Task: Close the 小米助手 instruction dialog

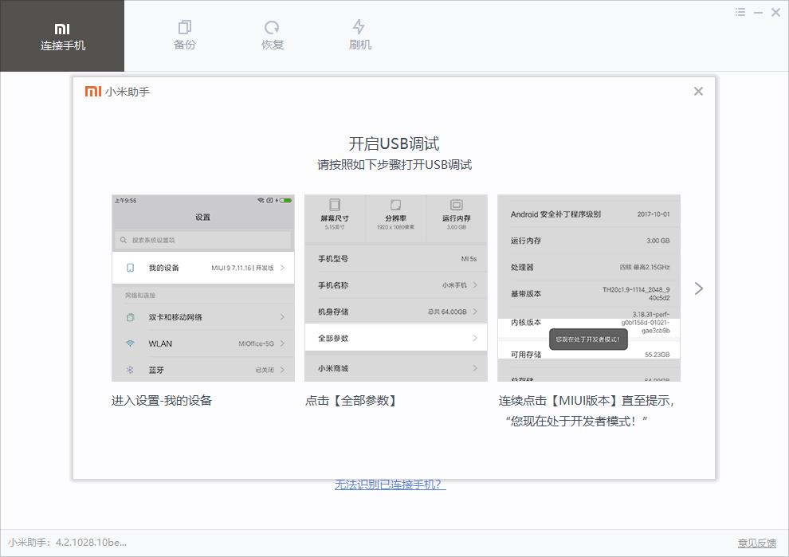Action: 698,91
